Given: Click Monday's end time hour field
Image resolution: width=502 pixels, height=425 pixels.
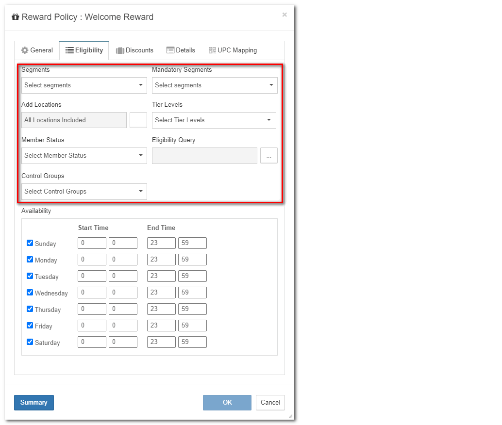Looking at the screenshot, I should coord(161,260).
